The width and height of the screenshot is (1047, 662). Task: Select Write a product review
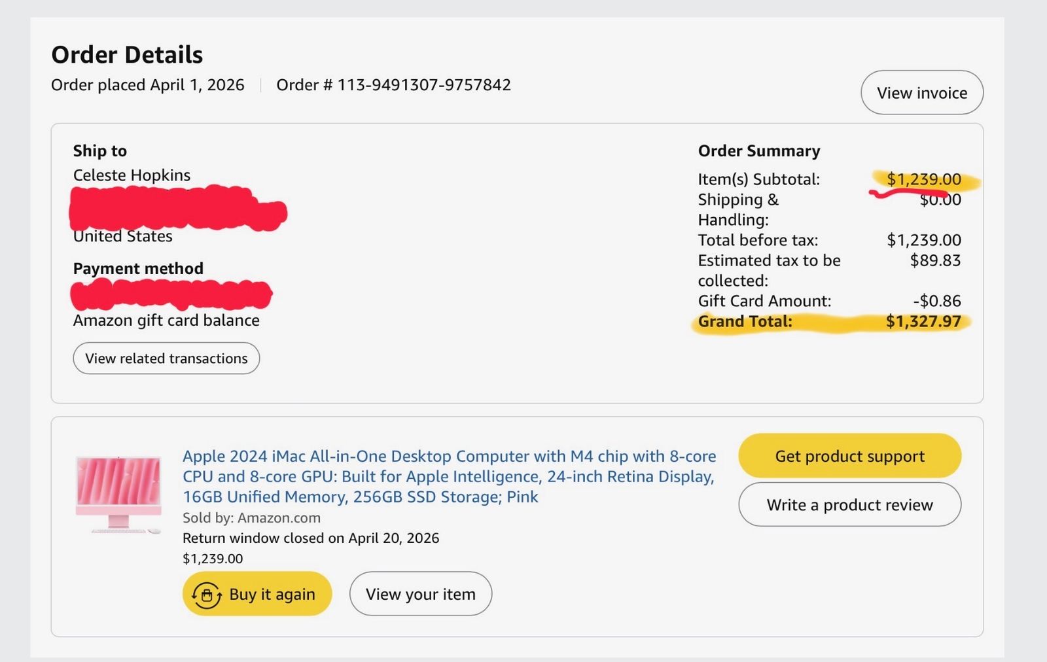click(x=849, y=504)
